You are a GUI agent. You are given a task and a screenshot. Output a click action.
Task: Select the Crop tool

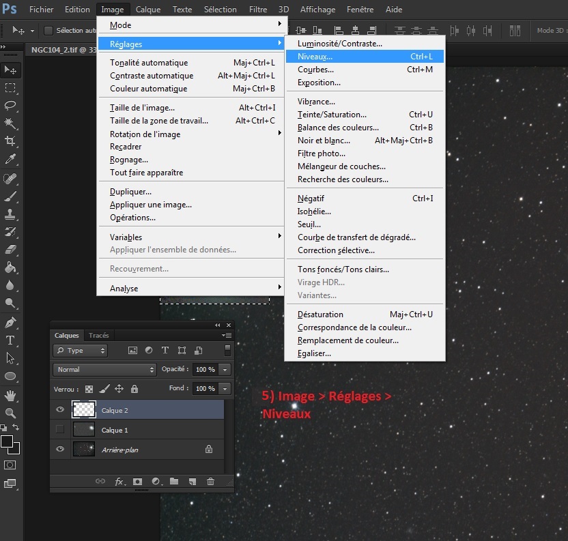click(x=10, y=141)
